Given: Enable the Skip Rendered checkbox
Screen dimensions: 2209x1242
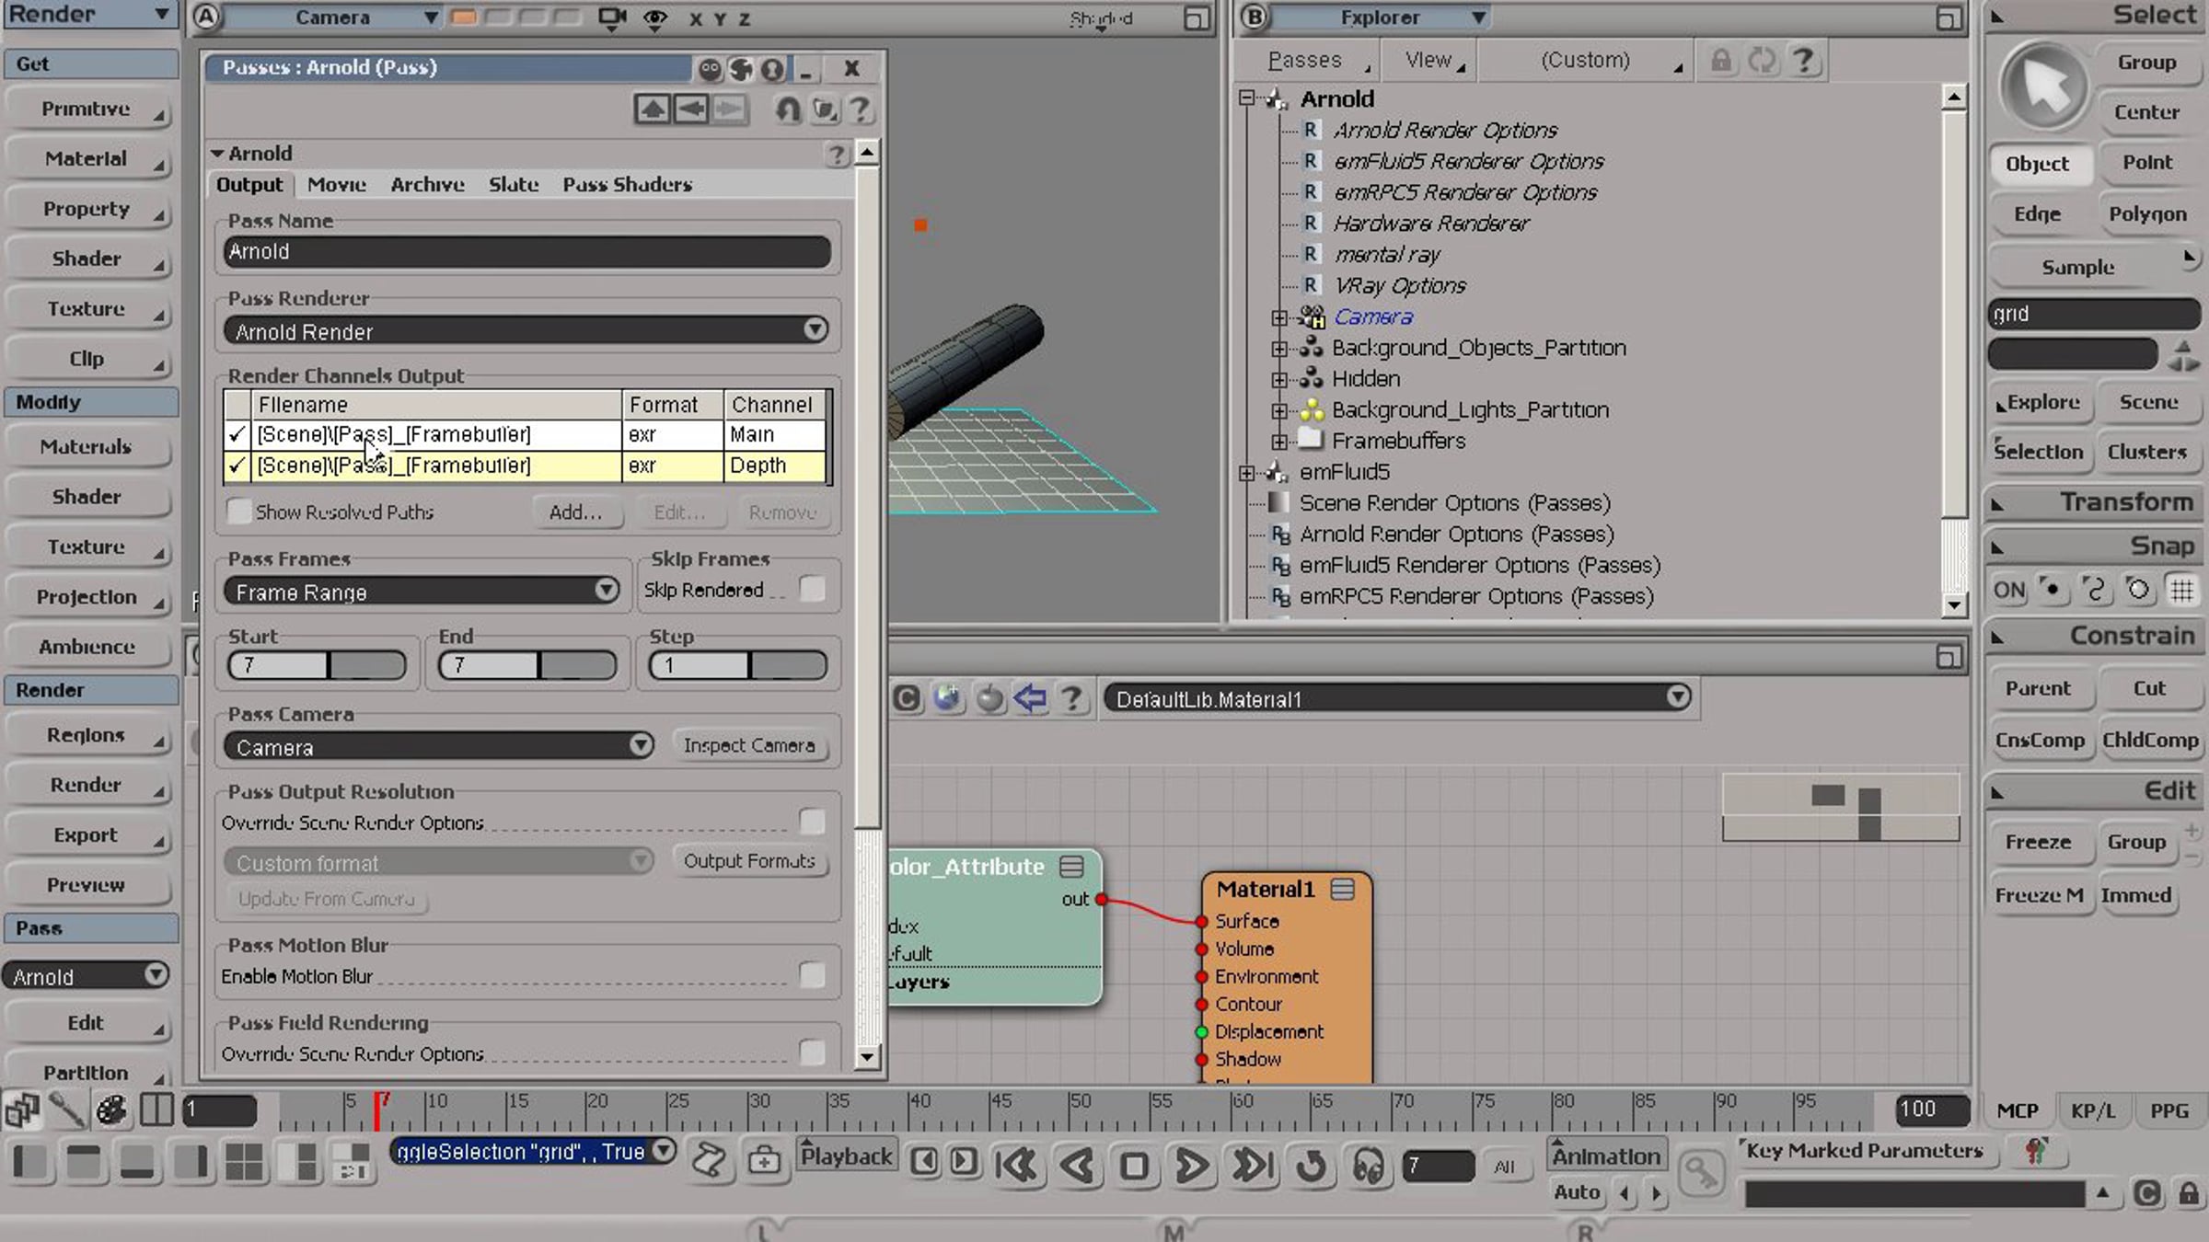Looking at the screenshot, I should tap(812, 589).
